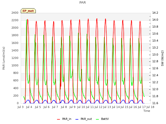Click the 13.8 right axis value
This screenshot has height=124, width=166.
155,27
